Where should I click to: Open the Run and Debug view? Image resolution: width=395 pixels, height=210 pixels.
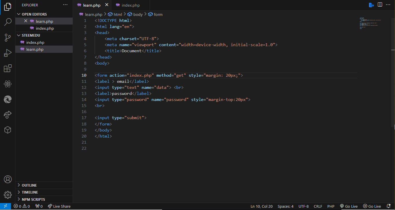tap(8, 53)
